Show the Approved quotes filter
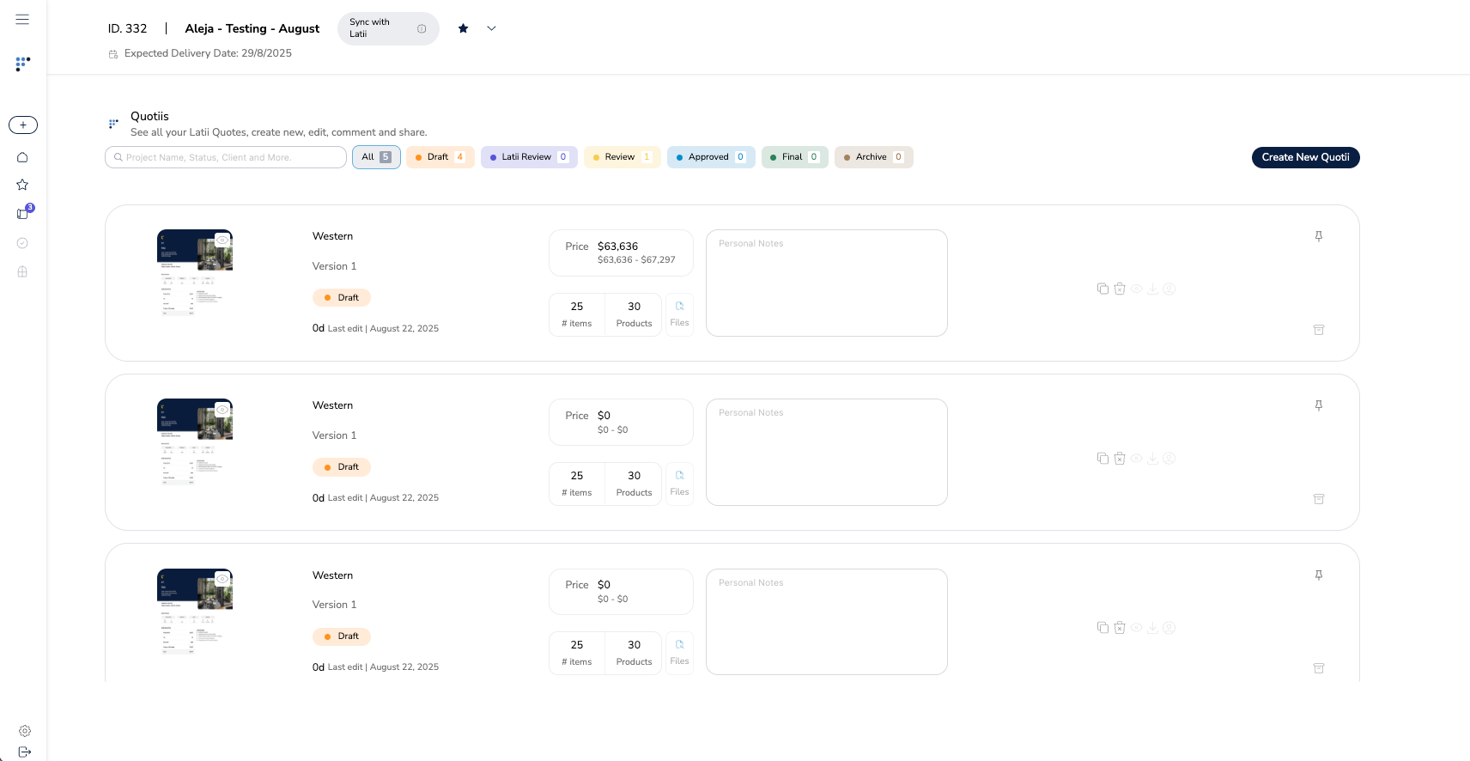This screenshot has width=1470, height=761. (710, 157)
